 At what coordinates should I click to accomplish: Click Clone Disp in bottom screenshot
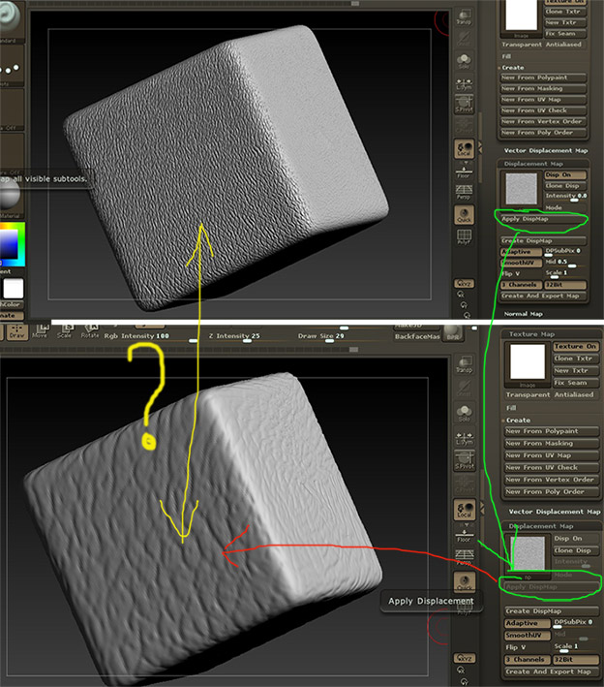coord(576,550)
